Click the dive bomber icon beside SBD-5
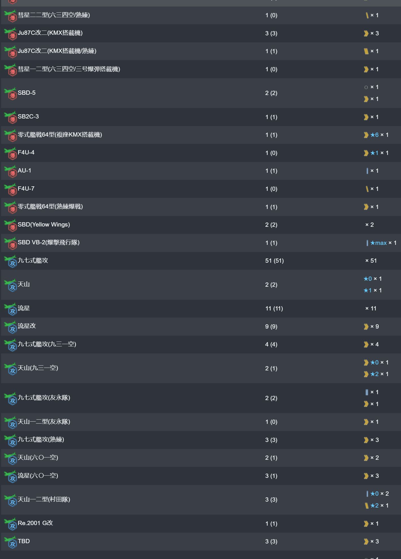Image resolution: width=401 pixels, height=559 pixels. pyautogui.click(x=11, y=93)
